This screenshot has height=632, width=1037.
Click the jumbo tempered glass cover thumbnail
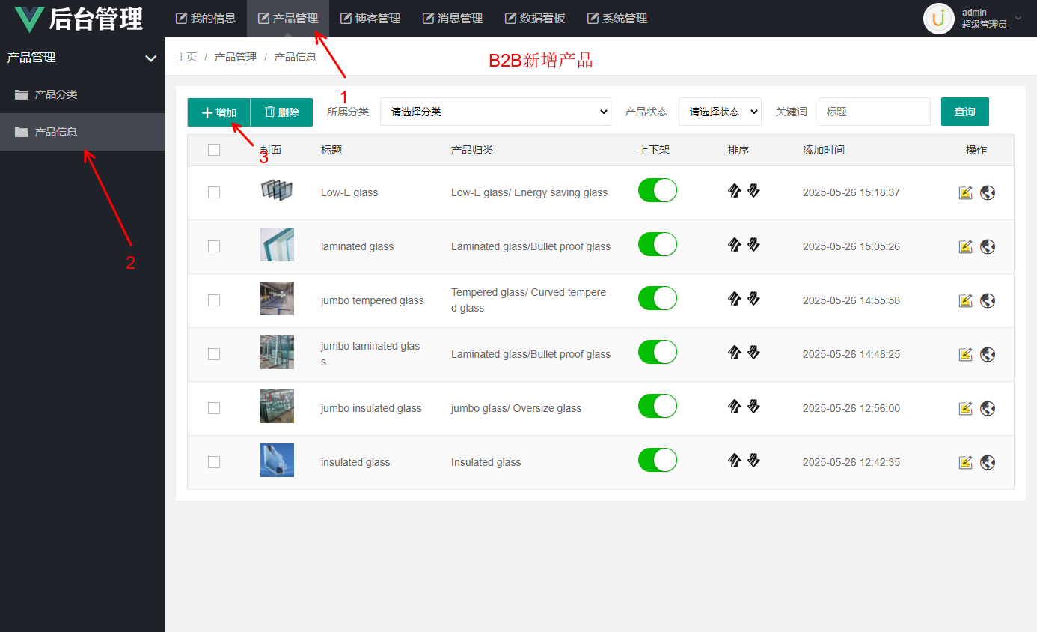tap(277, 298)
